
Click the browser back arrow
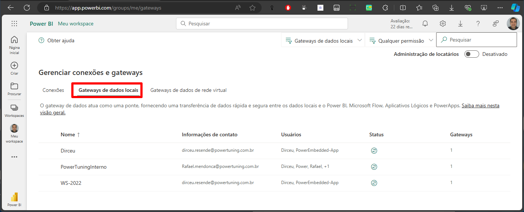tap(10, 8)
